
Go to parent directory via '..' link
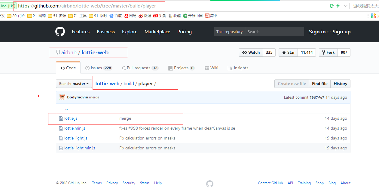point(66,109)
